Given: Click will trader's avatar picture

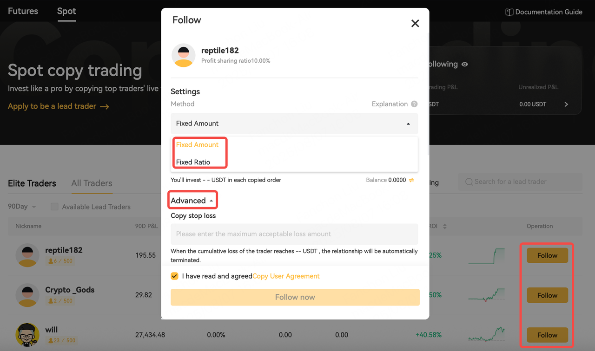Looking at the screenshot, I should tap(27, 335).
